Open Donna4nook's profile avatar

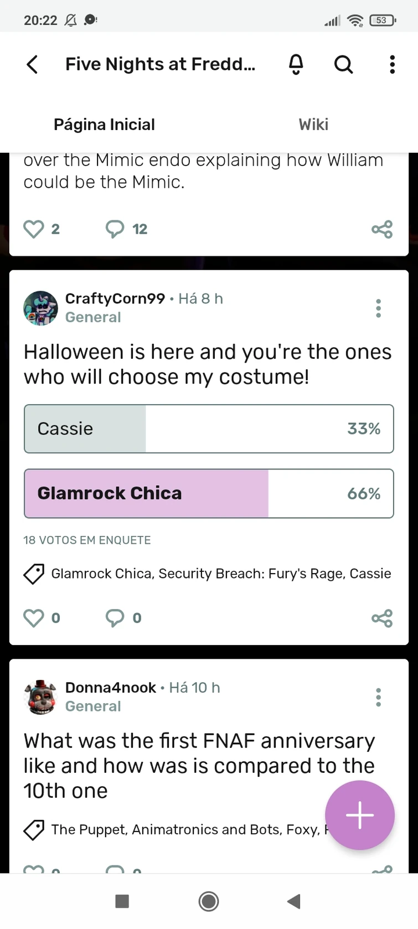pyautogui.click(x=40, y=697)
